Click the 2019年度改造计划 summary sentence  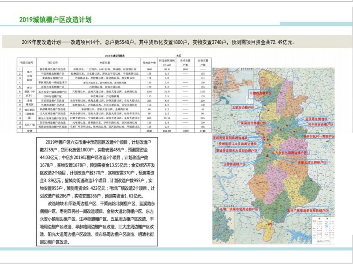point(158,43)
